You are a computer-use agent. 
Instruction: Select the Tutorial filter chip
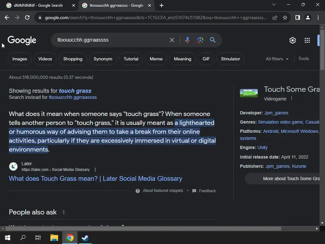[131, 59]
